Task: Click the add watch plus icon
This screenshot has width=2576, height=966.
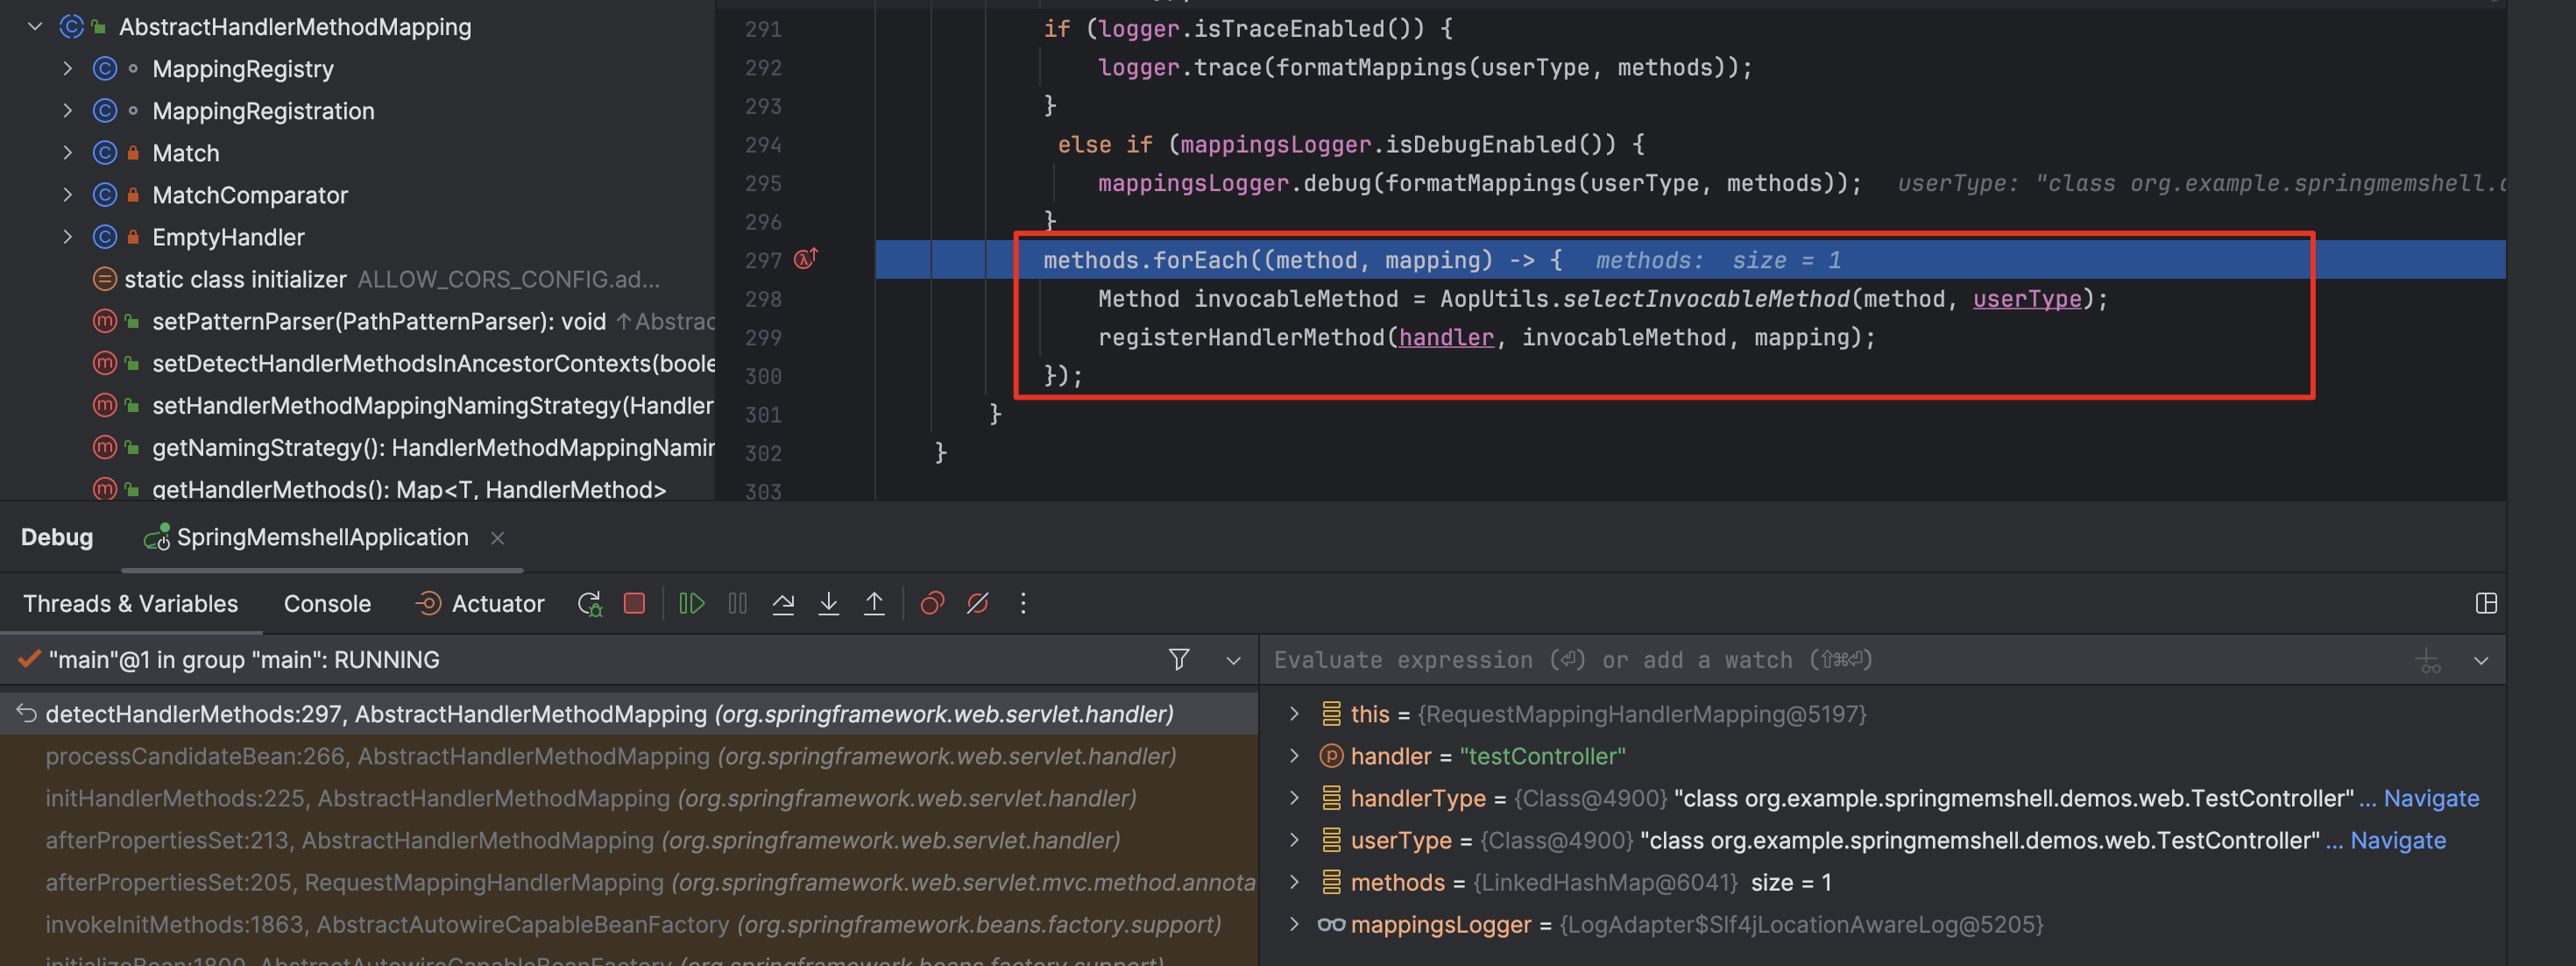Action: click(x=2428, y=660)
